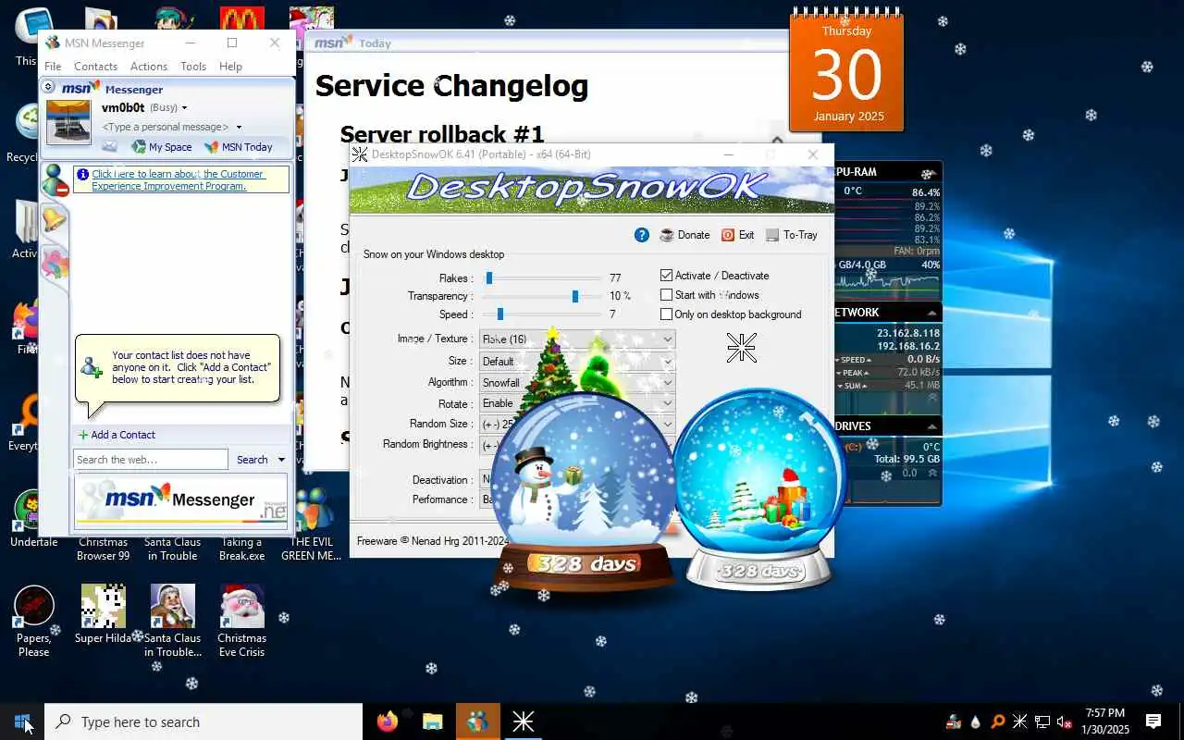This screenshot has width=1184, height=740.
Task: Click the snowman snow globe widget
Action: tap(583, 490)
